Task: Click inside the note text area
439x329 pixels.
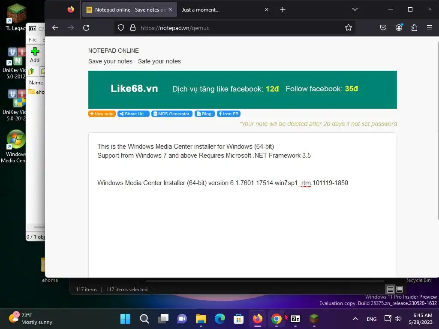Action: [x=243, y=205]
